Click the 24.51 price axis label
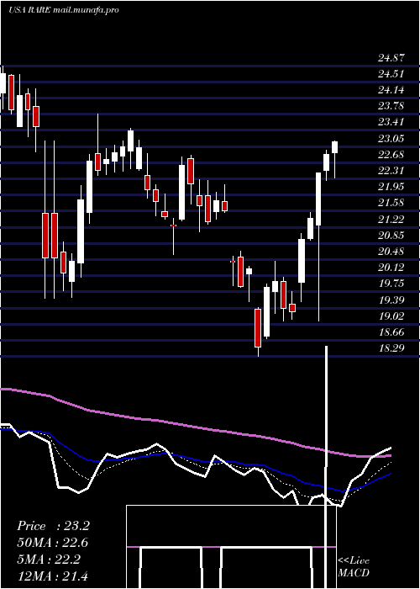Screen dimensions: 420x589 (x=391, y=74)
